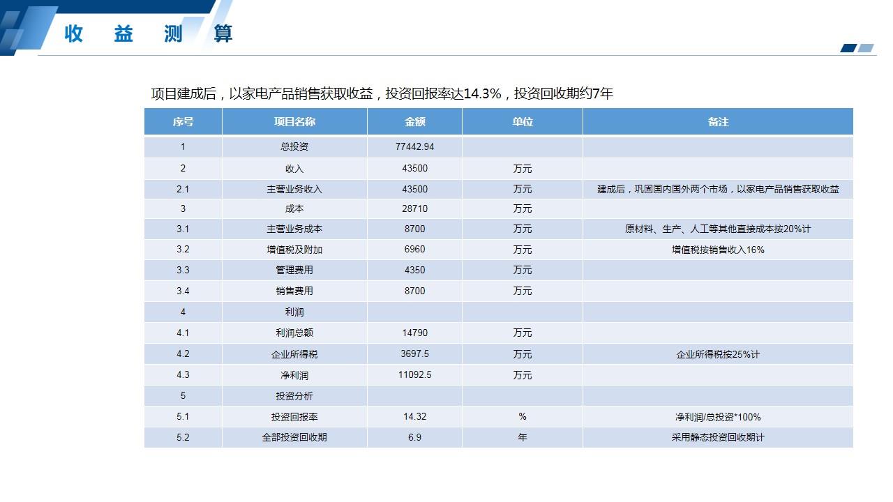Click the % unit cell

523,417
